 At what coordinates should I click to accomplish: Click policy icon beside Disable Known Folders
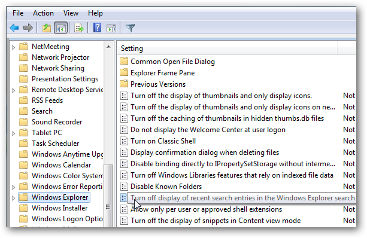coord(124,187)
